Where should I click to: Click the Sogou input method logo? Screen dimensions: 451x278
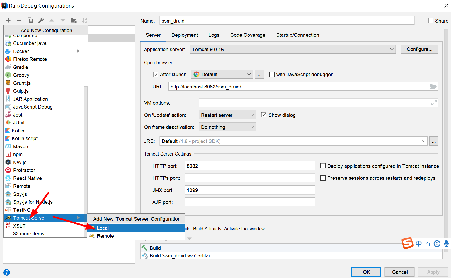[x=407, y=243]
